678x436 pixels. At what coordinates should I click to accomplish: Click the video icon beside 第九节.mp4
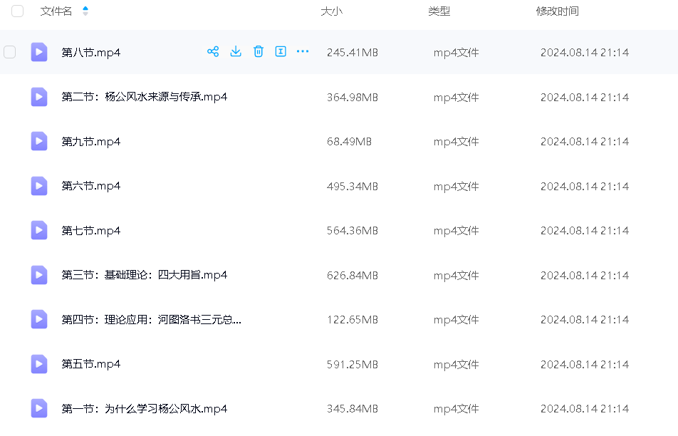point(39,141)
